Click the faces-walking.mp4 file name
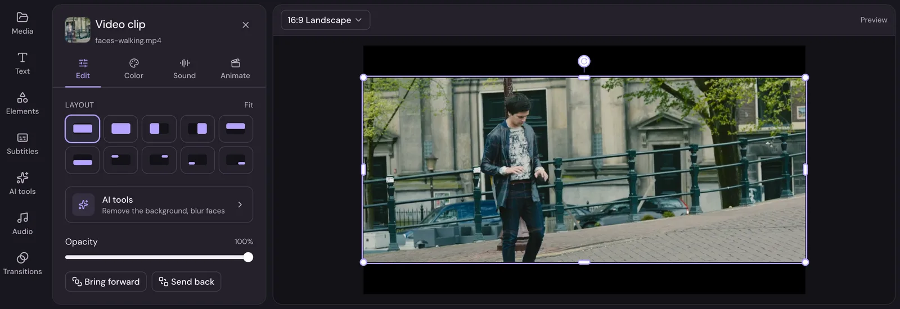This screenshot has height=309, width=900. pos(128,40)
